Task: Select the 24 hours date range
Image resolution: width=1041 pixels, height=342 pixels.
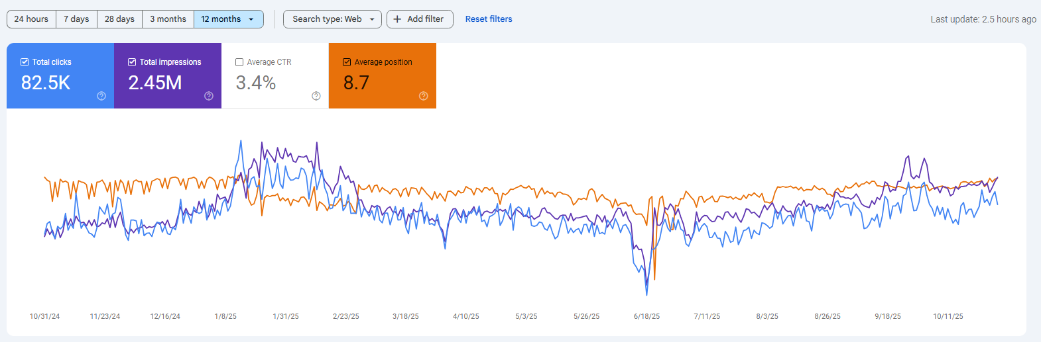Action: pos(31,19)
